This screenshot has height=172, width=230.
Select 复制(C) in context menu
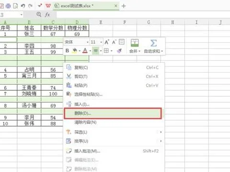tap(114, 67)
